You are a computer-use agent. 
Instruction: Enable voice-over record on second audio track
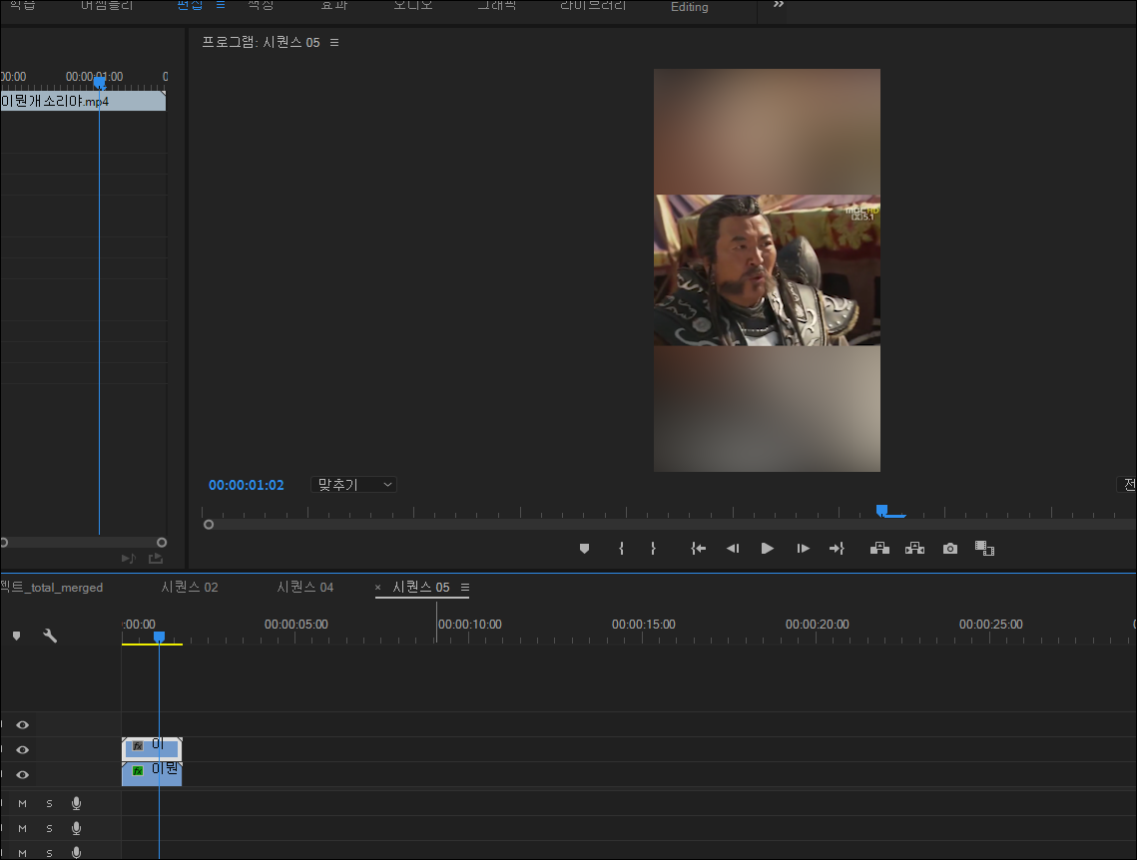(76, 827)
